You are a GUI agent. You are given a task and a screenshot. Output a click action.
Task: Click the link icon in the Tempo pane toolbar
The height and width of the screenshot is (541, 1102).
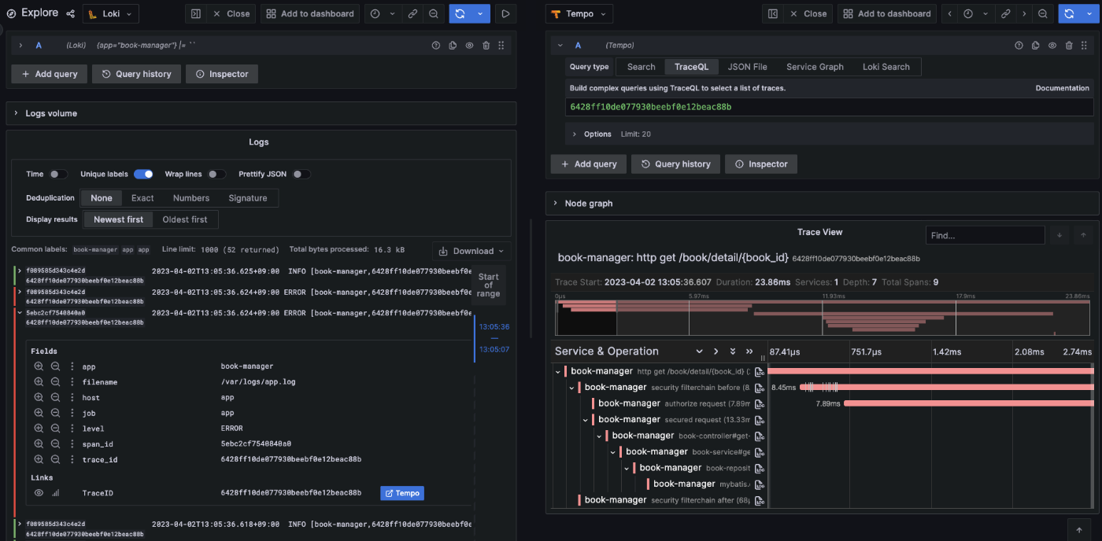tap(1005, 13)
